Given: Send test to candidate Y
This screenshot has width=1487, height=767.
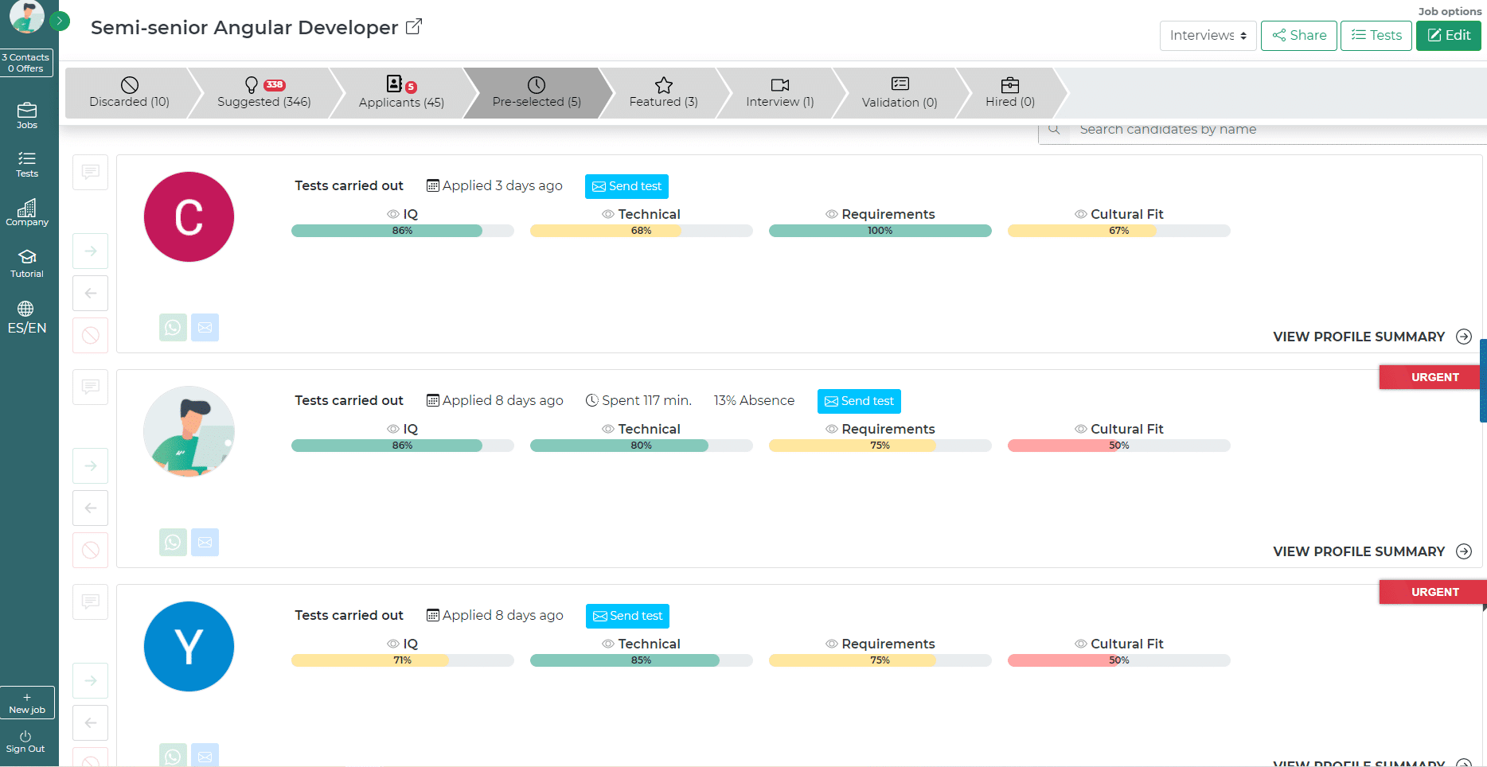Looking at the screenshot, I should pos(627,616).
